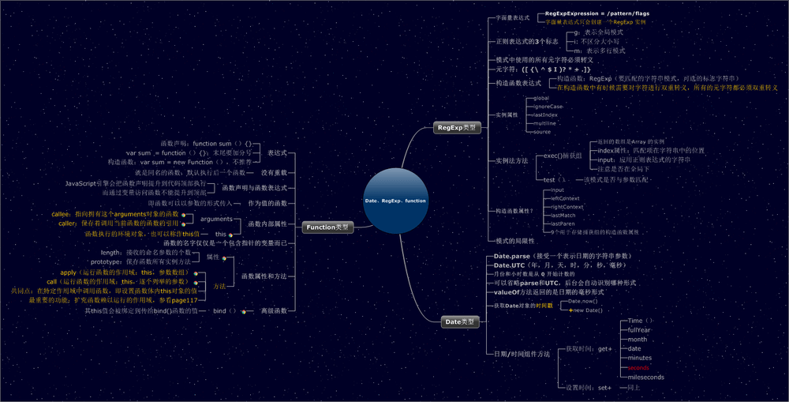Click the marker icon beside the caller note

point(184,224)
